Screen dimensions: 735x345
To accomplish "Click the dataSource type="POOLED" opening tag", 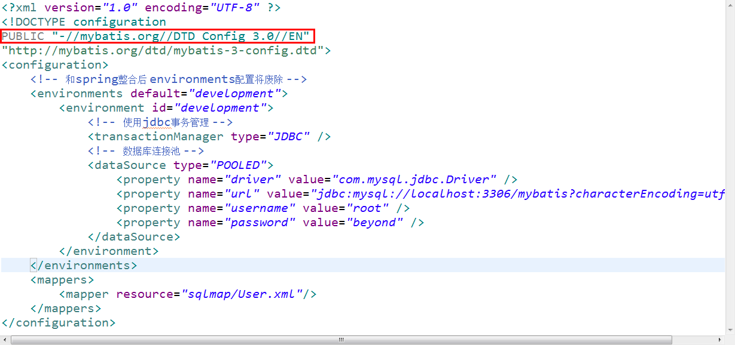I will coord(181,165).
